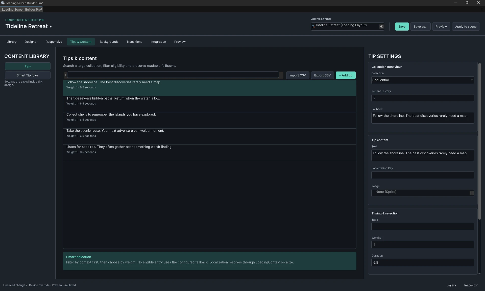Click the search magnifier icon in tips search
Image resolution: width=485 pixels, height=291 pixels.
pyautogui.click(x=66, y=75)
